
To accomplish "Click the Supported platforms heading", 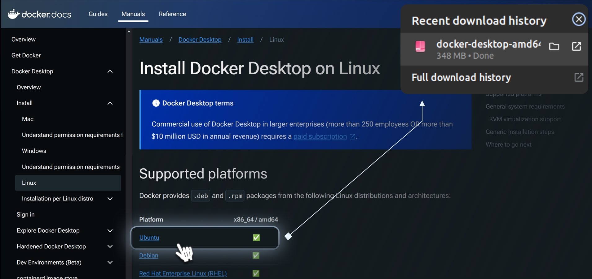I will [x=203, y=174].
